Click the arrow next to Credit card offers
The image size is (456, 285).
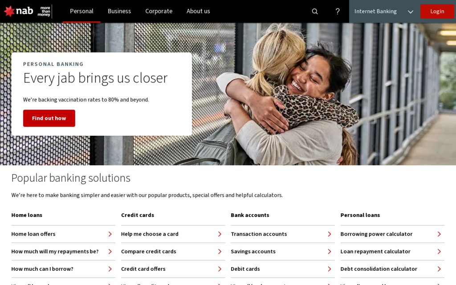tap(220, 269)
